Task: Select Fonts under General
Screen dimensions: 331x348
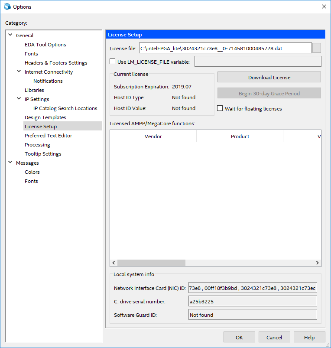Action: [31, 54]
